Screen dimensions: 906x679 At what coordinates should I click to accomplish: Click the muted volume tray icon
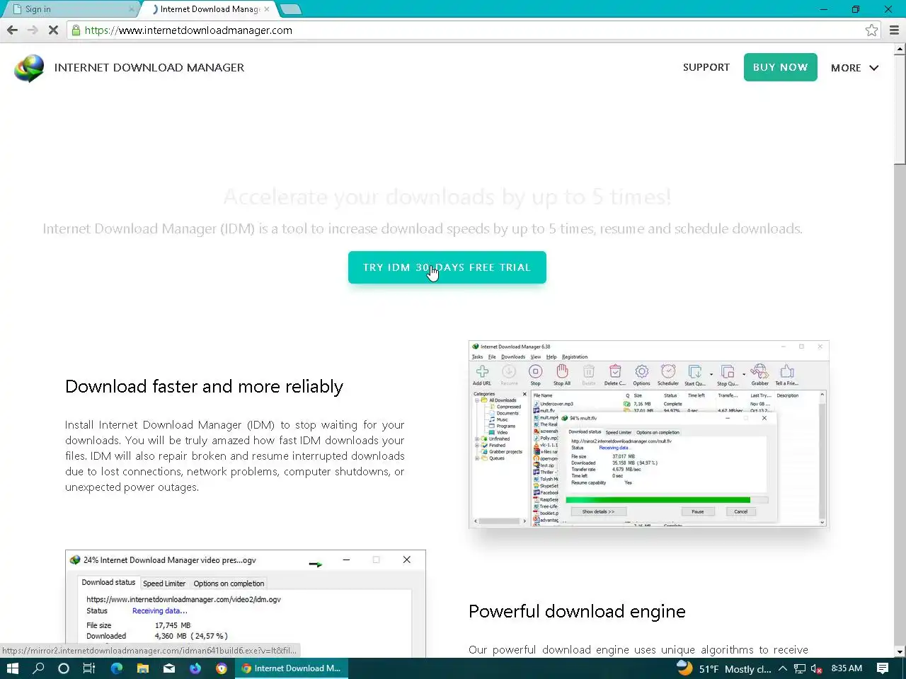(816, 668)
